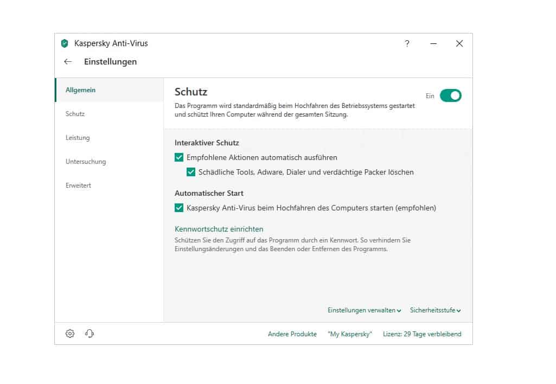Click the back arrow next to Einstellungen

68,62
